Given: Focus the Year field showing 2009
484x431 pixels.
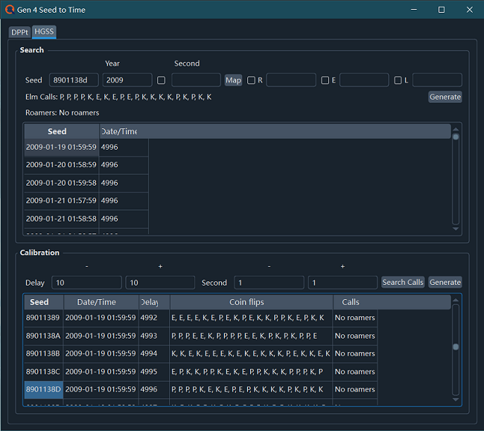Looking at the screenshot, I should click(x=127, y=81).
